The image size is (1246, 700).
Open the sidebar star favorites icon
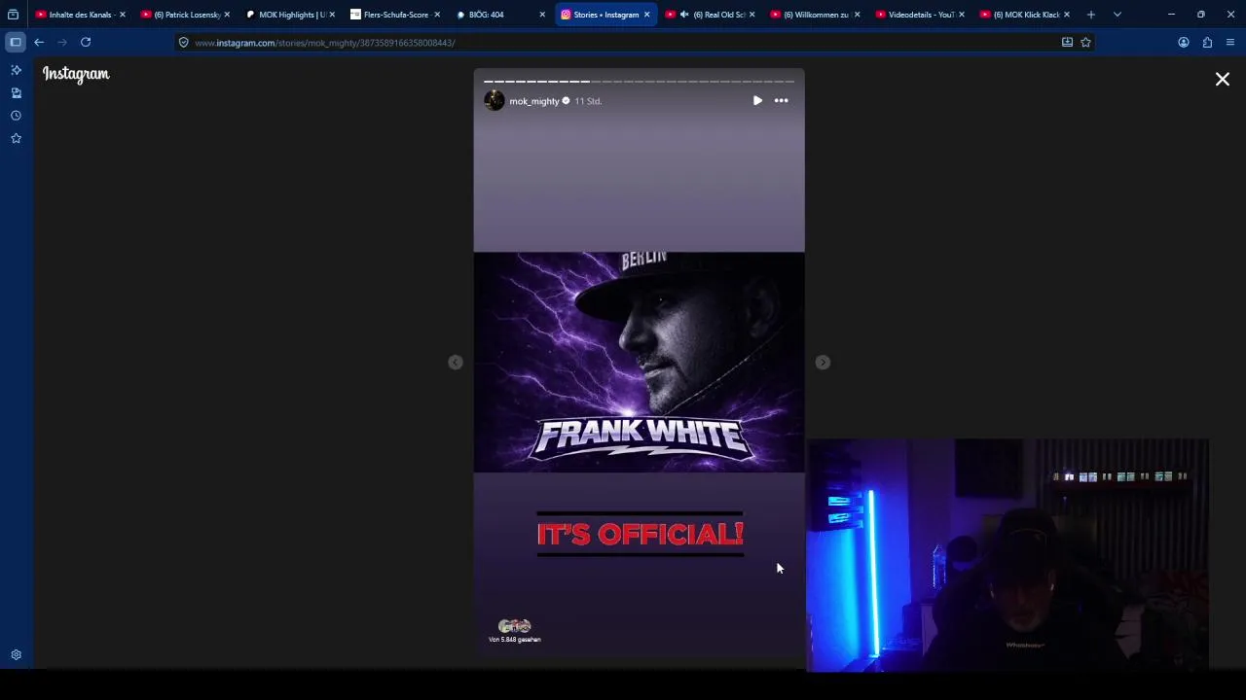tap(16, 138)
